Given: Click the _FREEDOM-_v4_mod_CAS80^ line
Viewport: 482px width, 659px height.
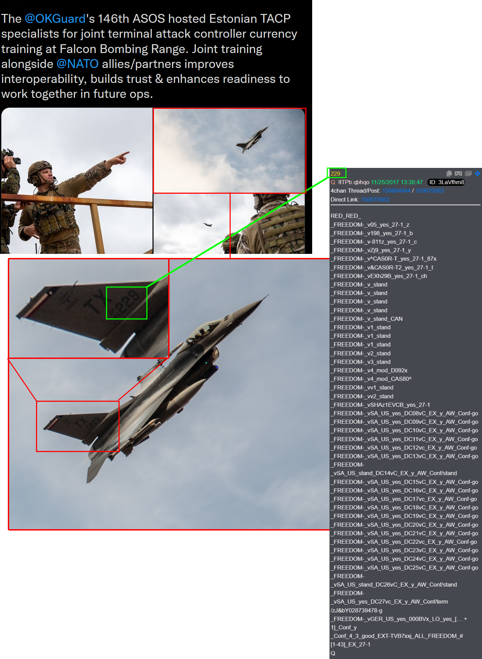Looking at the screenshot, I should coord(371,379).
